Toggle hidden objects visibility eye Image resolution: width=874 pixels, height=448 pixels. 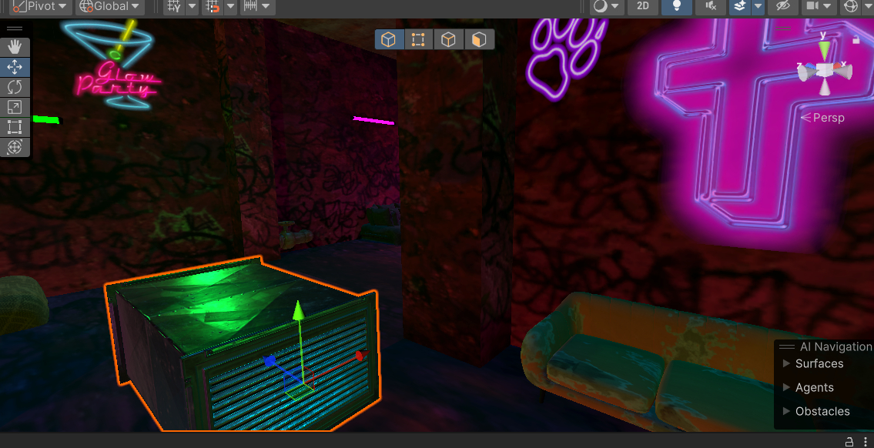tap(783, 6)
